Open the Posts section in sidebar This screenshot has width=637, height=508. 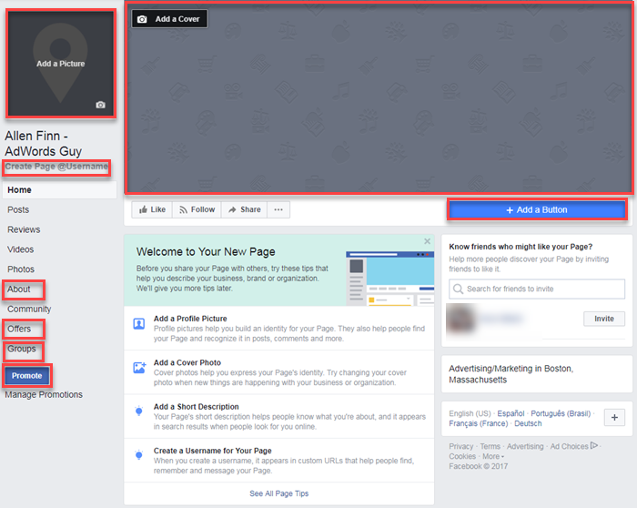(18, 209)
